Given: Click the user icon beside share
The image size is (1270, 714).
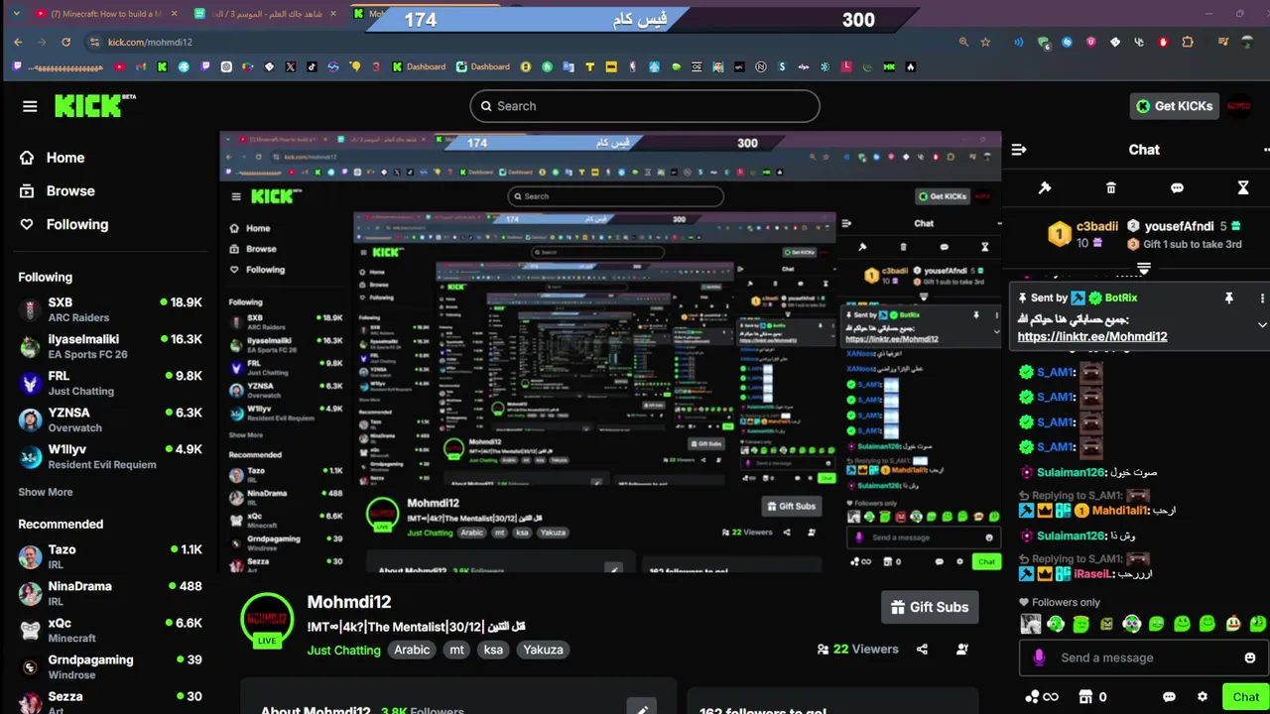Looking at the screenshot, I should (x=962, y=650).
